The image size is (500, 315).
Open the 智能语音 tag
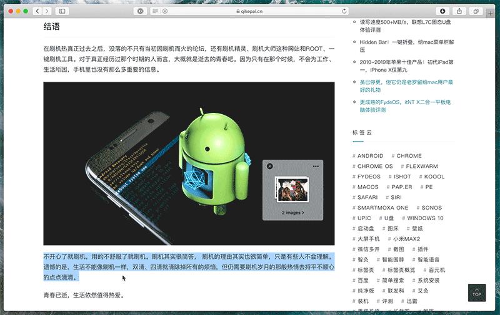click(426, 259)
